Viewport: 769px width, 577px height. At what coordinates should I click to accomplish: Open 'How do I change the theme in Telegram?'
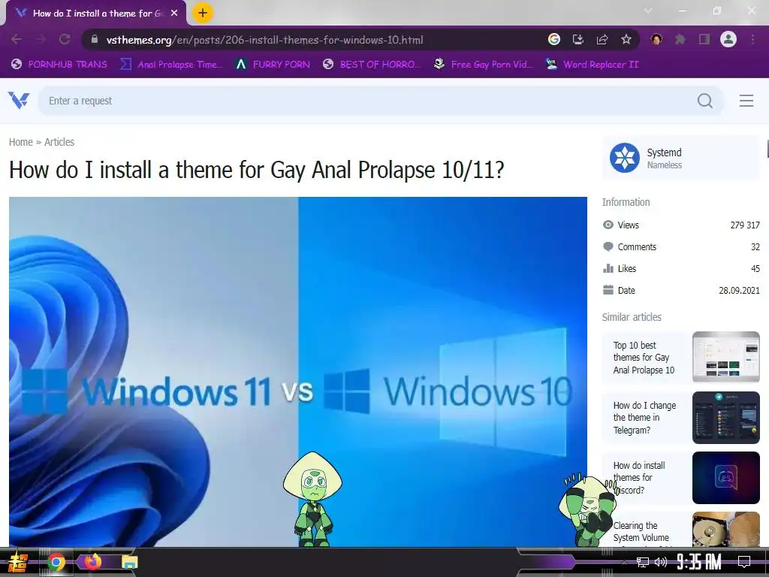pyautogui.click(x=644, y=418)
